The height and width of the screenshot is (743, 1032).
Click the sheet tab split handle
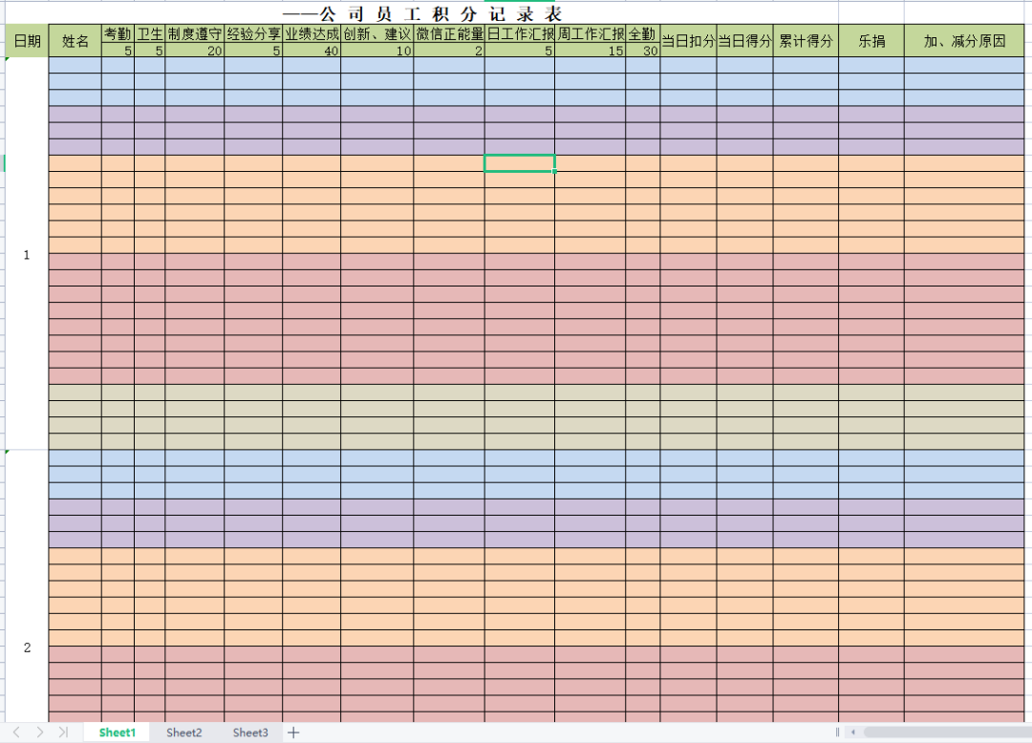click(837, 732)
